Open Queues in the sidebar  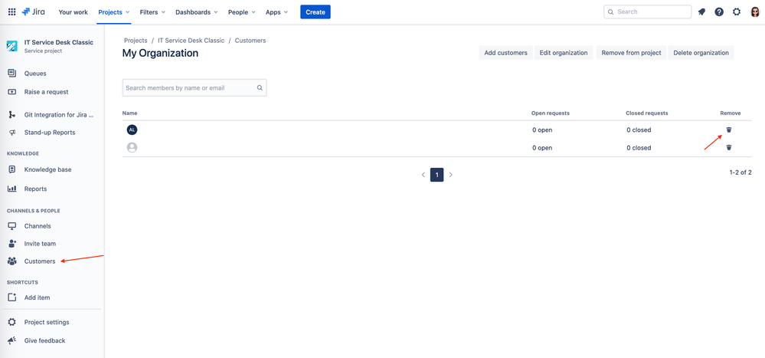tap(35, 74)
